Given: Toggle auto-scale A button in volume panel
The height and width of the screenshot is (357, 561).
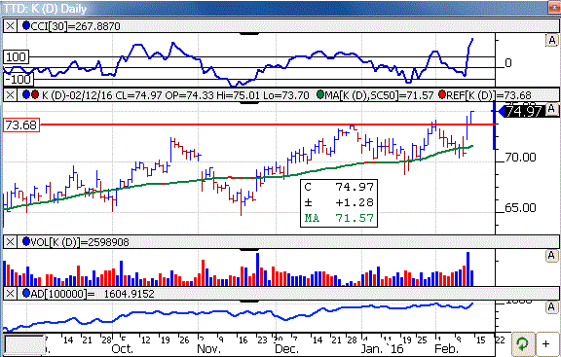Looking at the screenshot, I should [x=552, y=256].
